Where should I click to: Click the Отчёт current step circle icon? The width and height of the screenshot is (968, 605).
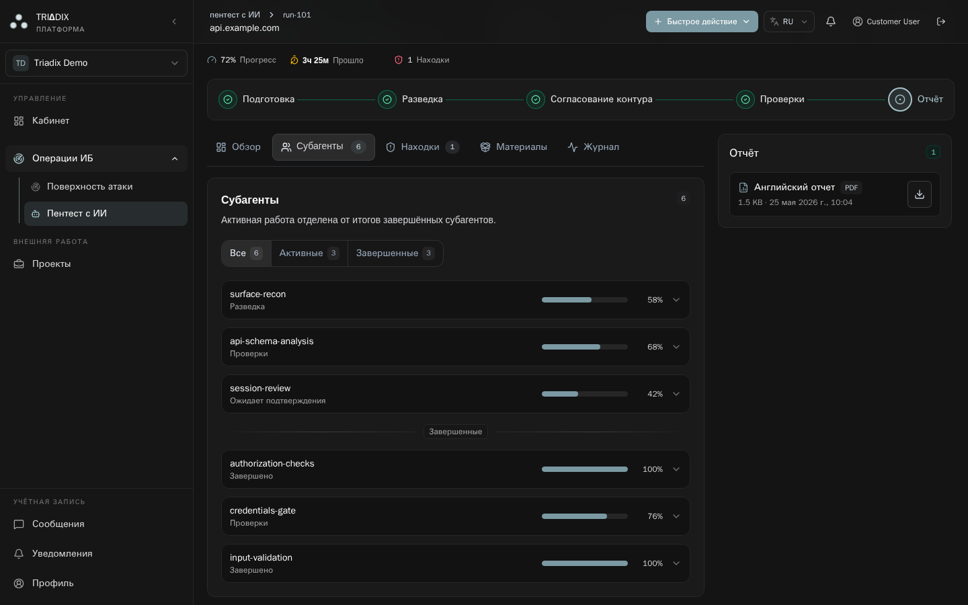point(900,99)
